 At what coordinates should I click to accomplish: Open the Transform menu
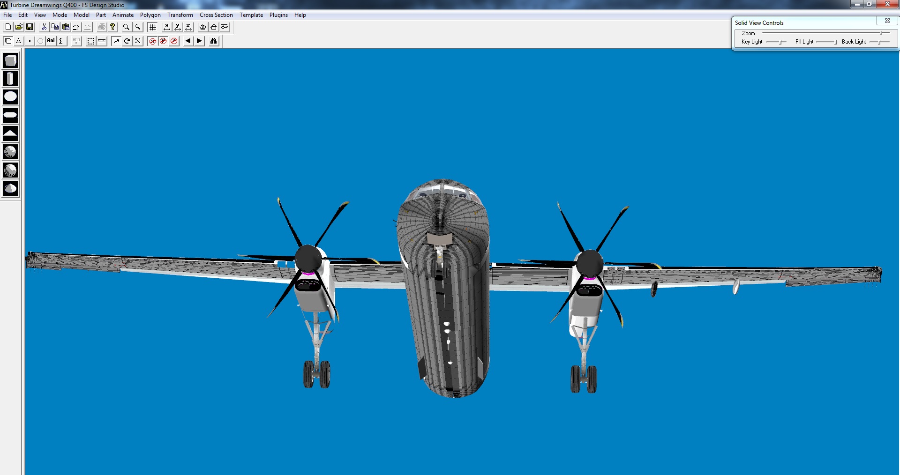tap(180, 15)
